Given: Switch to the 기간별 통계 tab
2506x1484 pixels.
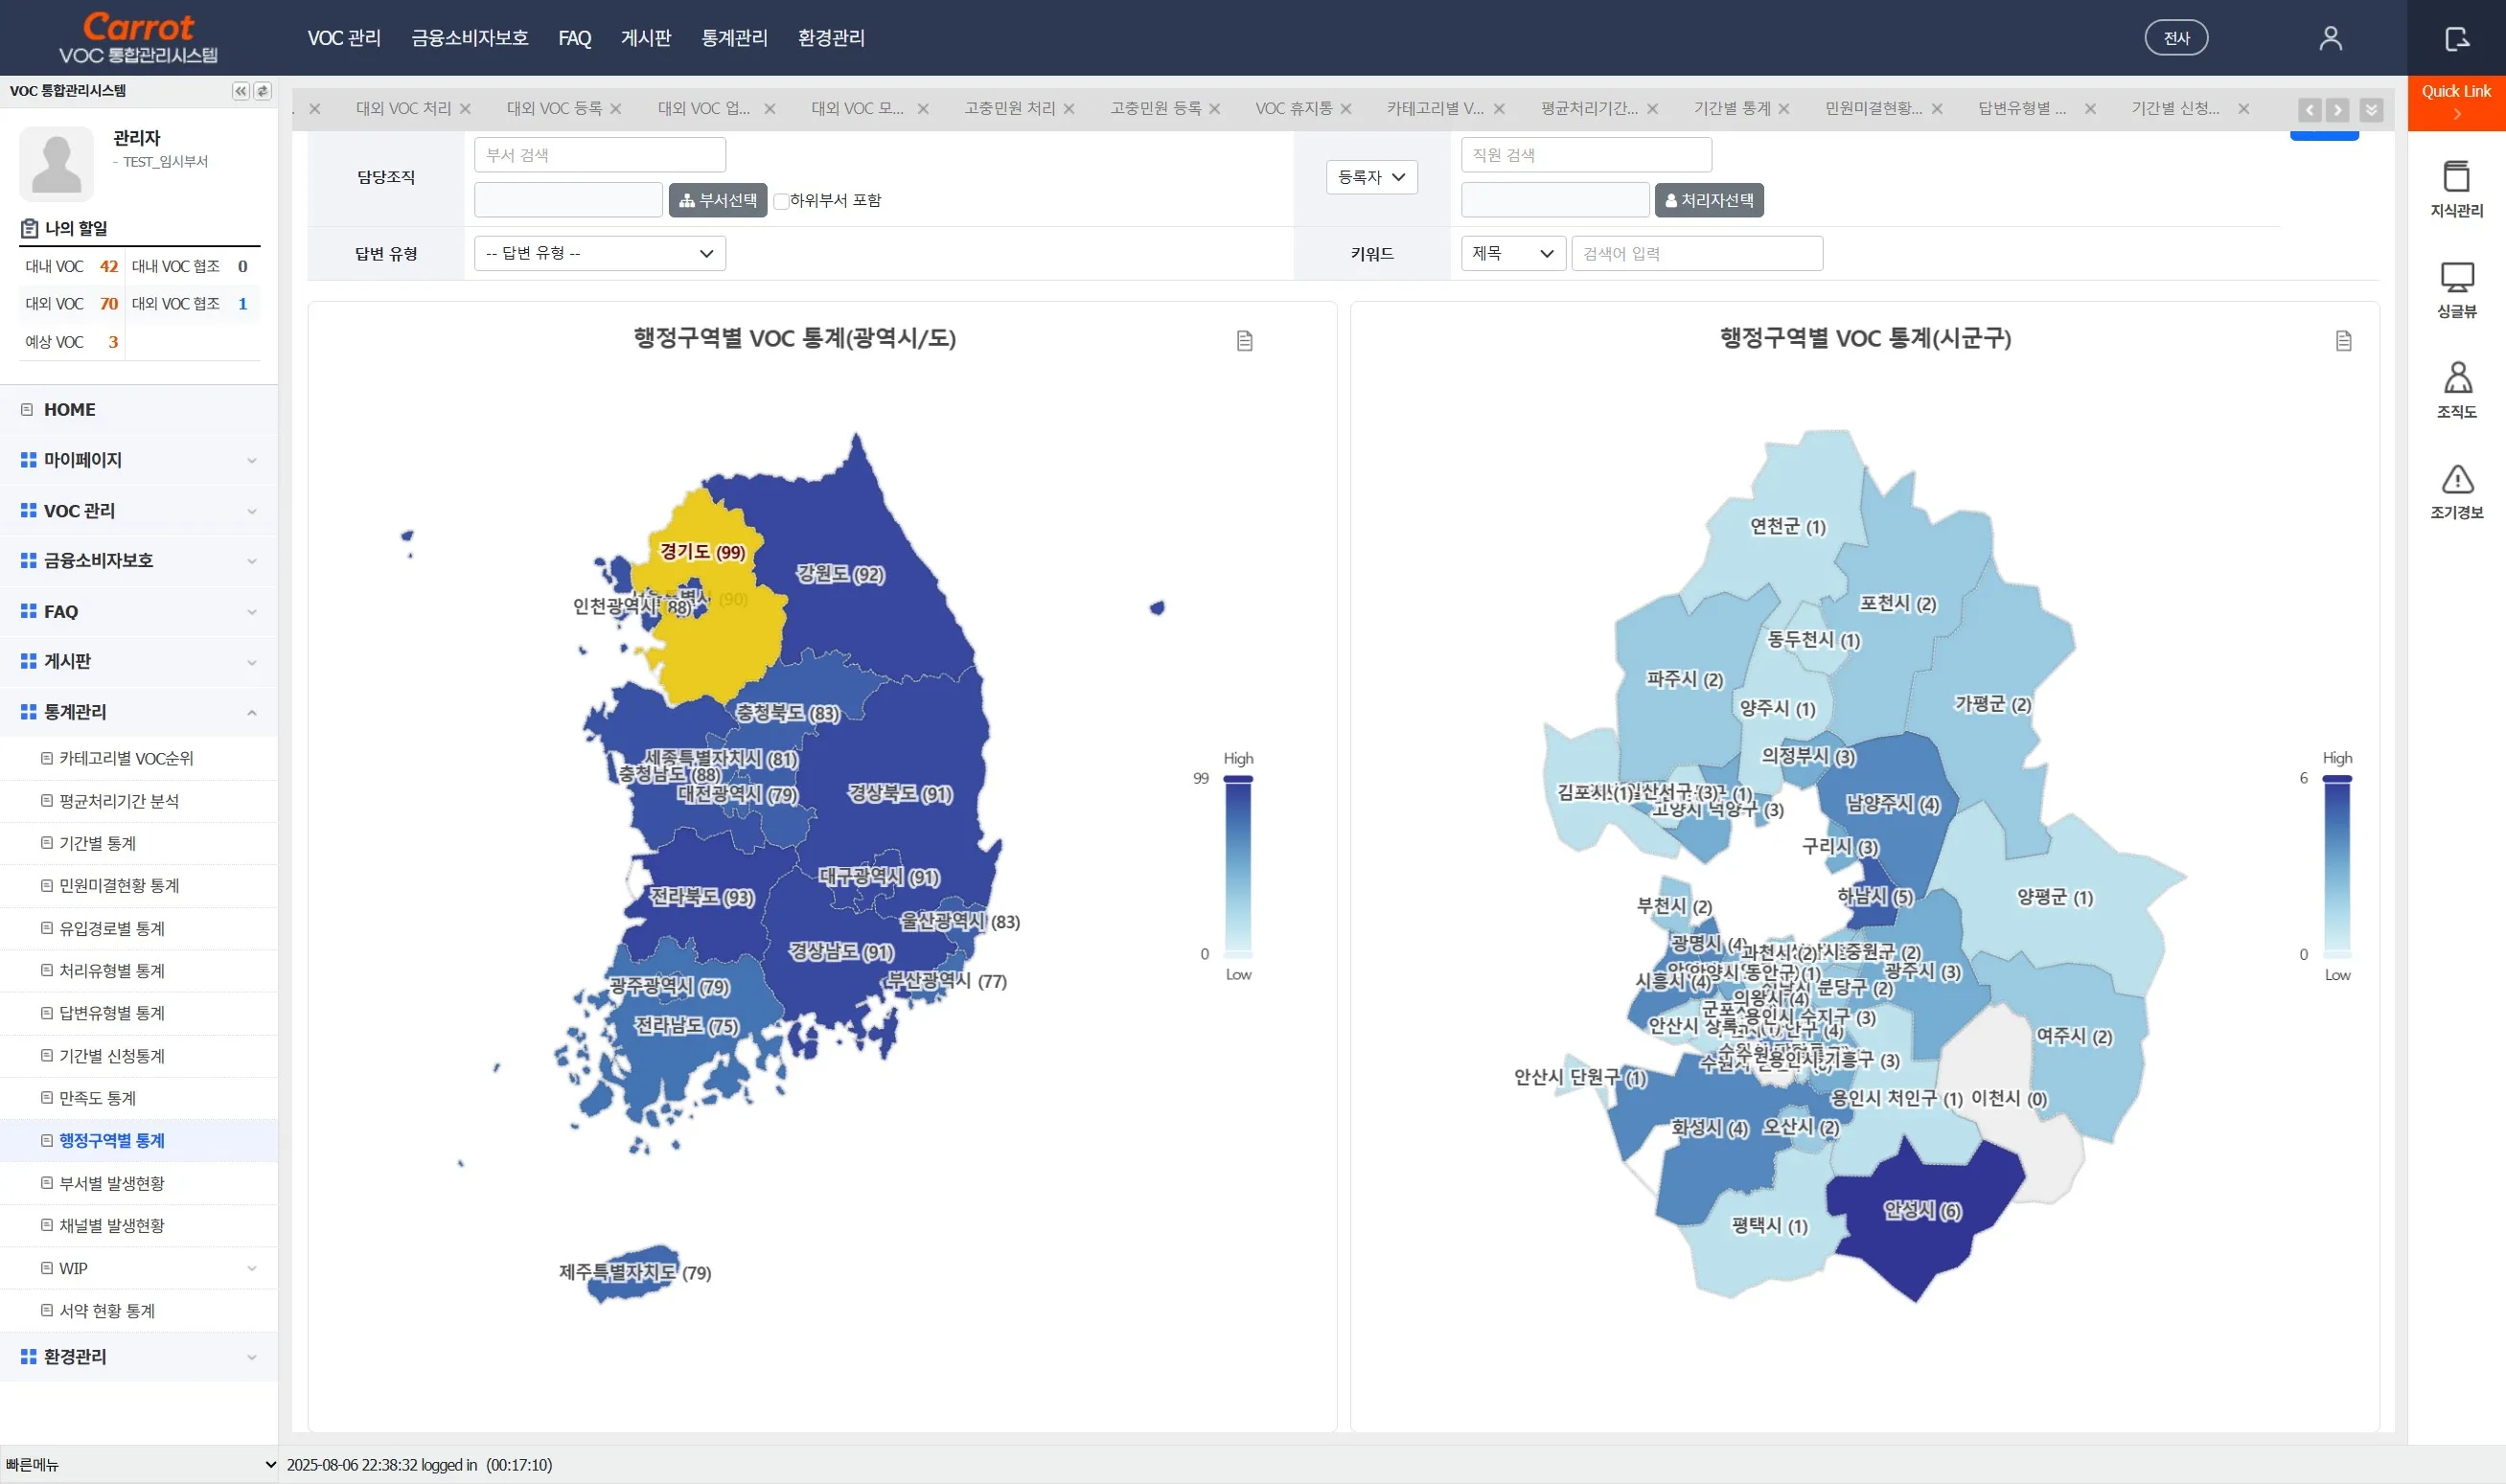Looking at the screenshot, I should tap(1731, 108).
